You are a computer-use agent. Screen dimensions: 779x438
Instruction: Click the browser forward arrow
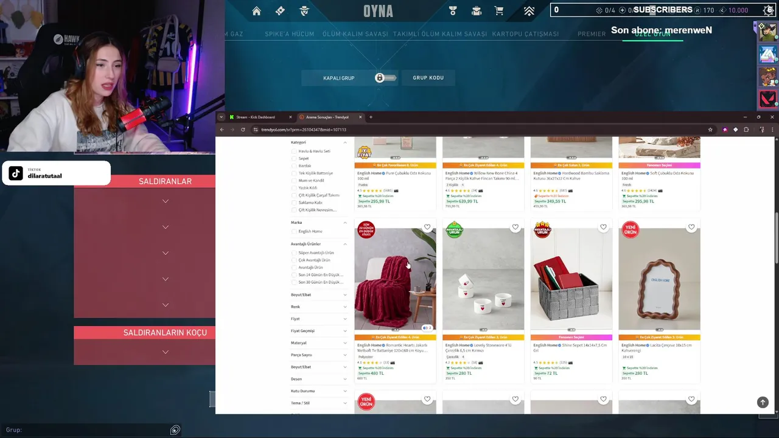pyautogui.click(x=232, y=130)
